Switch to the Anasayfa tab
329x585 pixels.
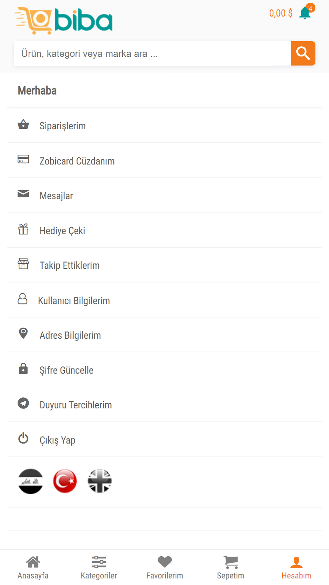click(33, 568)
